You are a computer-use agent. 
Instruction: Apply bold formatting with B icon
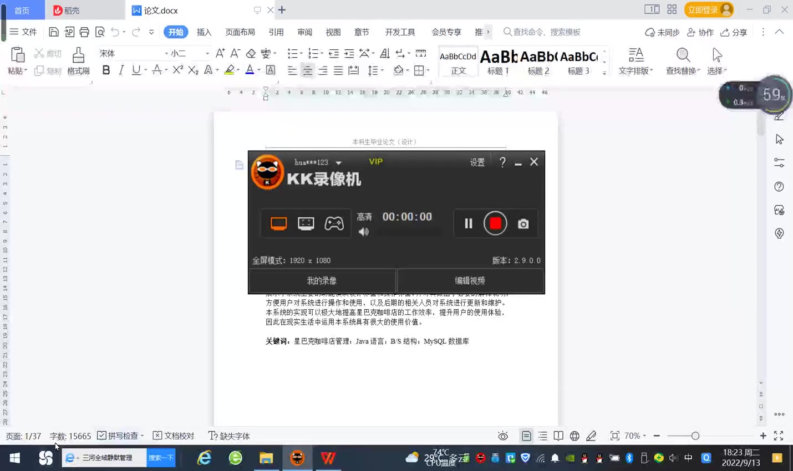(x=106, y=70)
